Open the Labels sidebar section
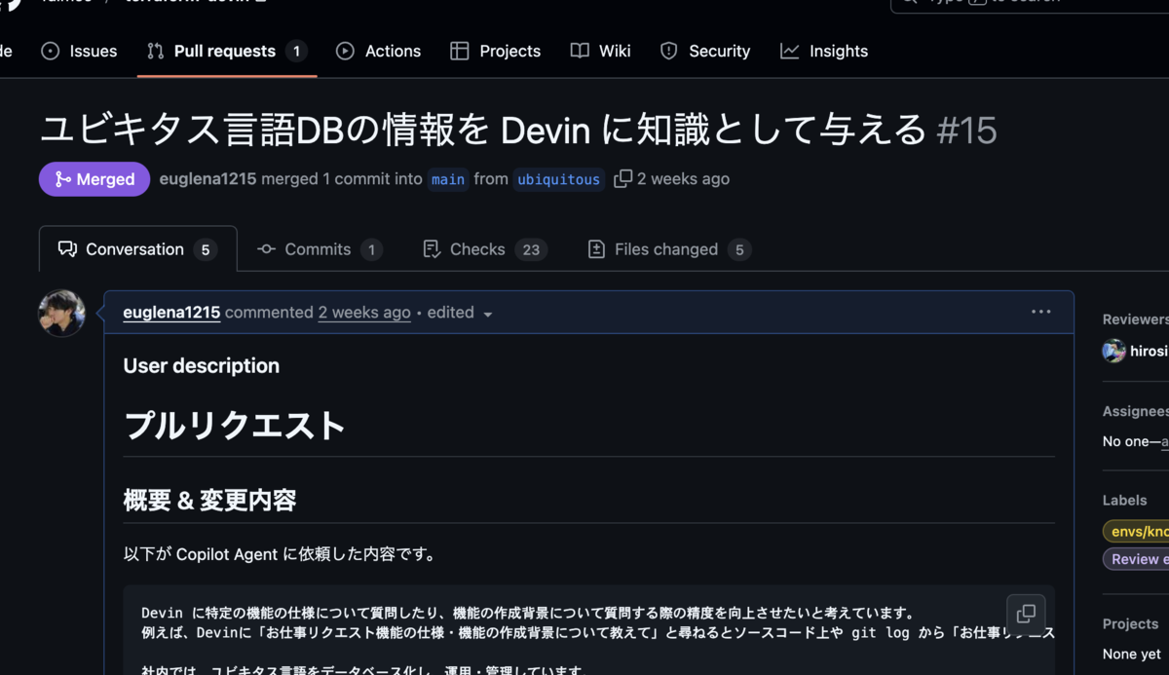Viewport: 1169px width, 675px height. (1124, 500)
